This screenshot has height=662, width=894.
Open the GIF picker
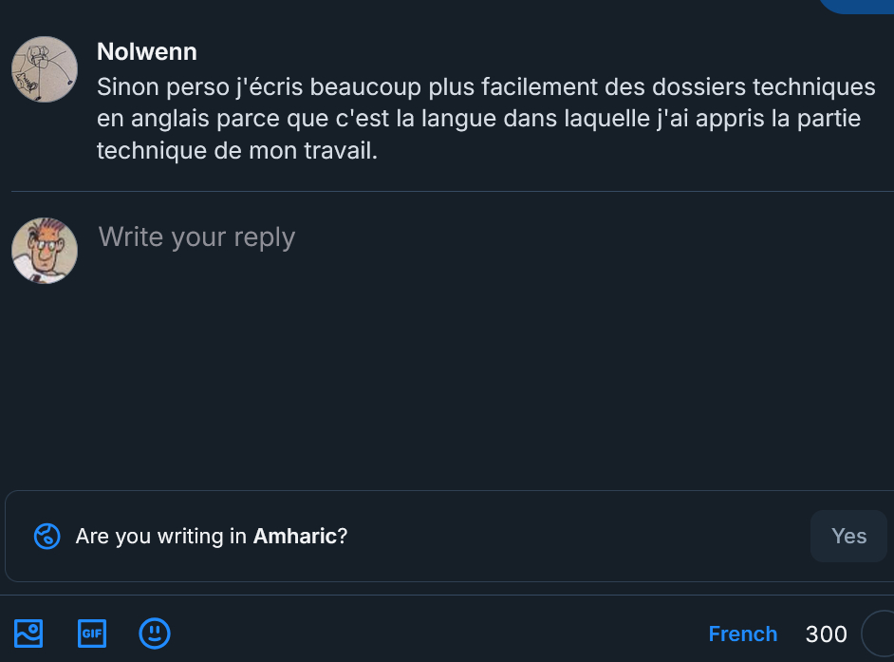(92, 633)
